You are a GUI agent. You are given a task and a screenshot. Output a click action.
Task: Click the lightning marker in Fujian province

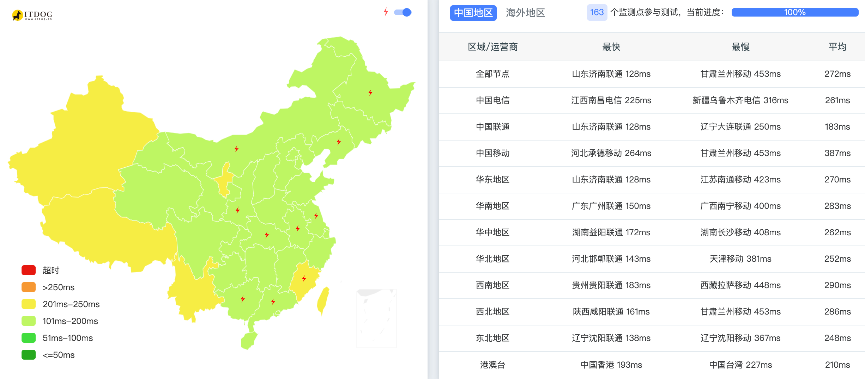[304, 279]
